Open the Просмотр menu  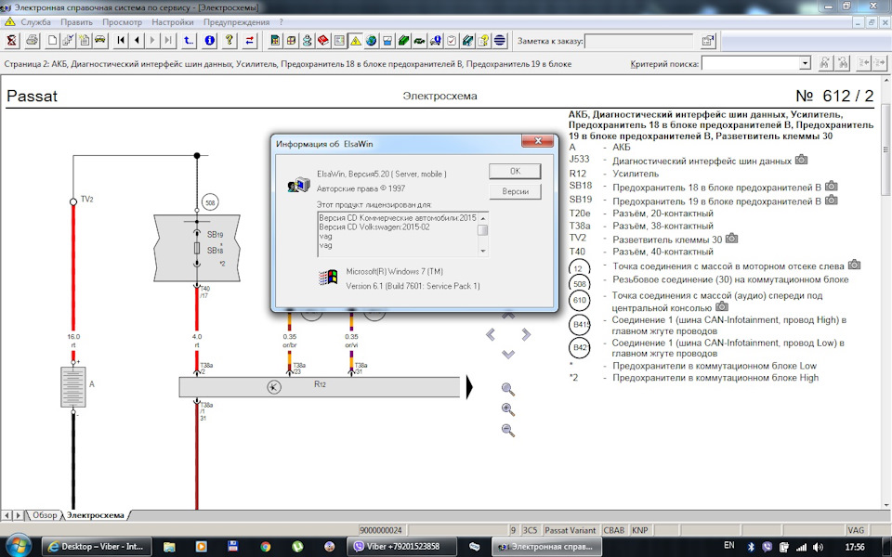[x=123, y=21]
